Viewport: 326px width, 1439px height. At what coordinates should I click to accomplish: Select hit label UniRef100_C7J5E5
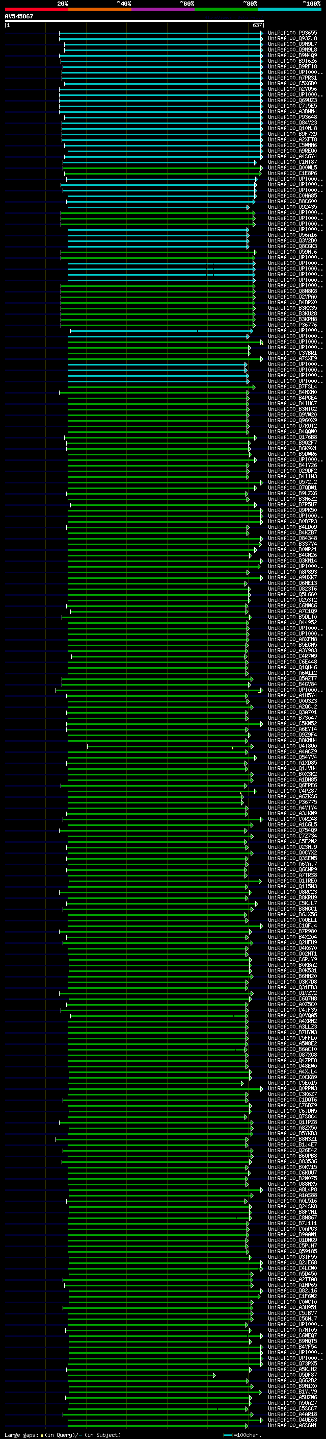click(292, 106)
